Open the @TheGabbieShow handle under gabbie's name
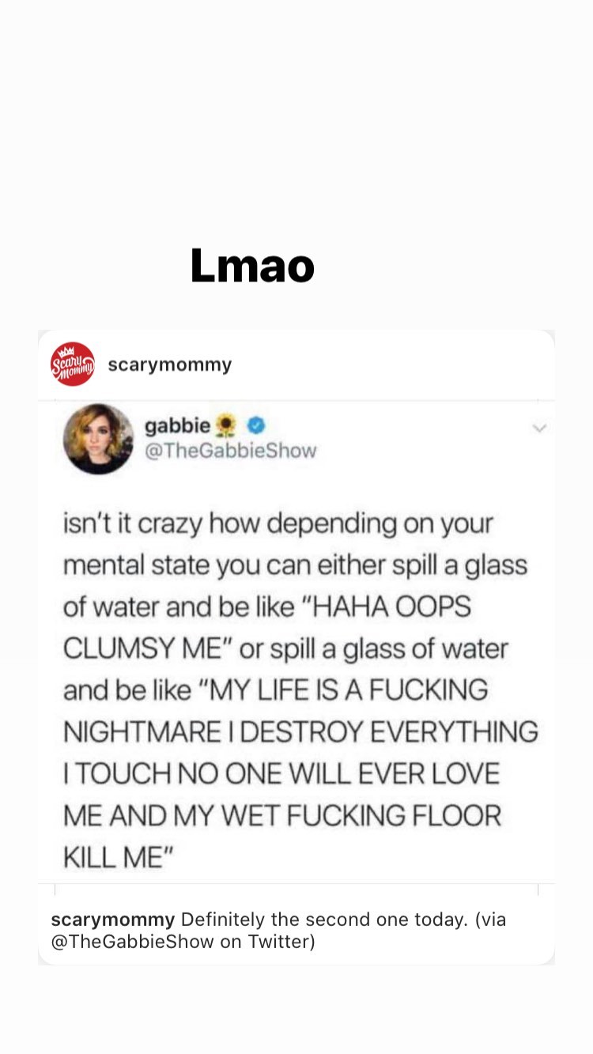593x1054 pixels. (230, 451)
